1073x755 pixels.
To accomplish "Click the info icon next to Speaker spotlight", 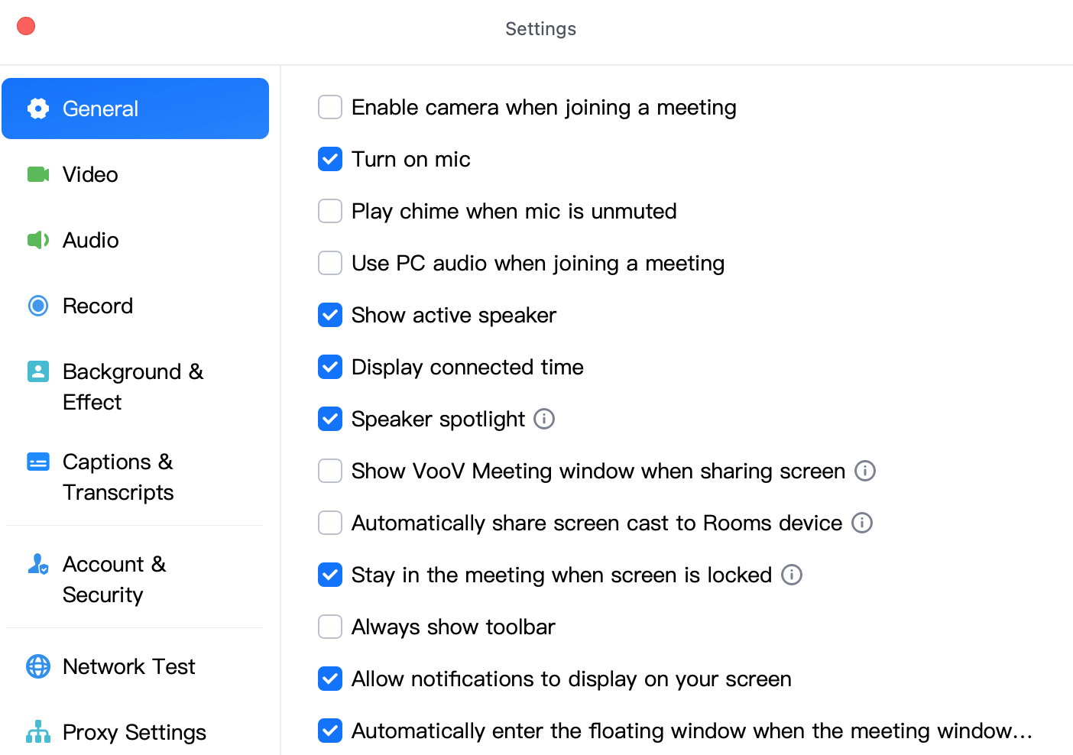I will coord(543,419).
